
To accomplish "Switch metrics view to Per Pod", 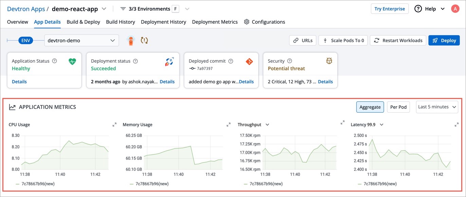I will 398,107.
